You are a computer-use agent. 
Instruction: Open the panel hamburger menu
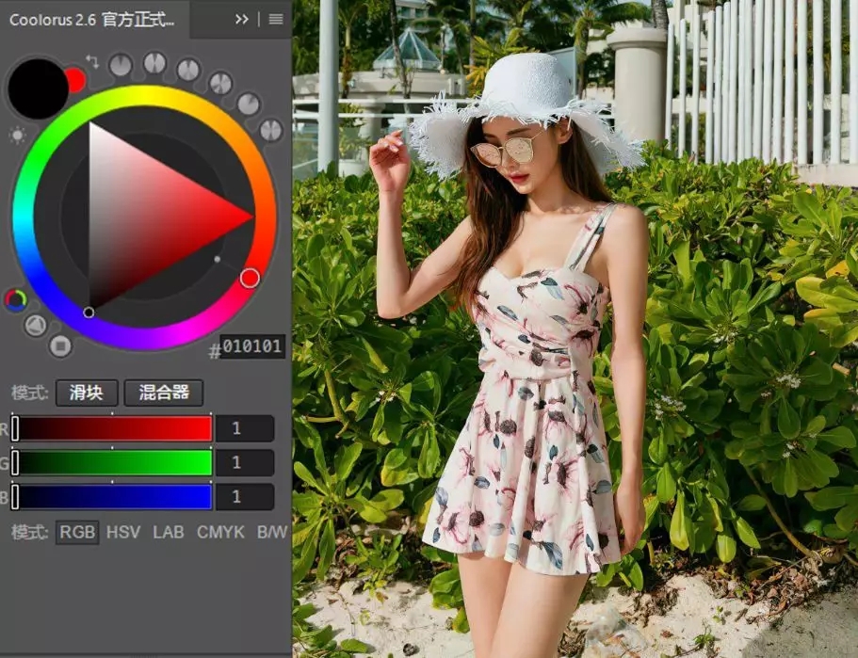pyautogui.click(x=276, y=19)
